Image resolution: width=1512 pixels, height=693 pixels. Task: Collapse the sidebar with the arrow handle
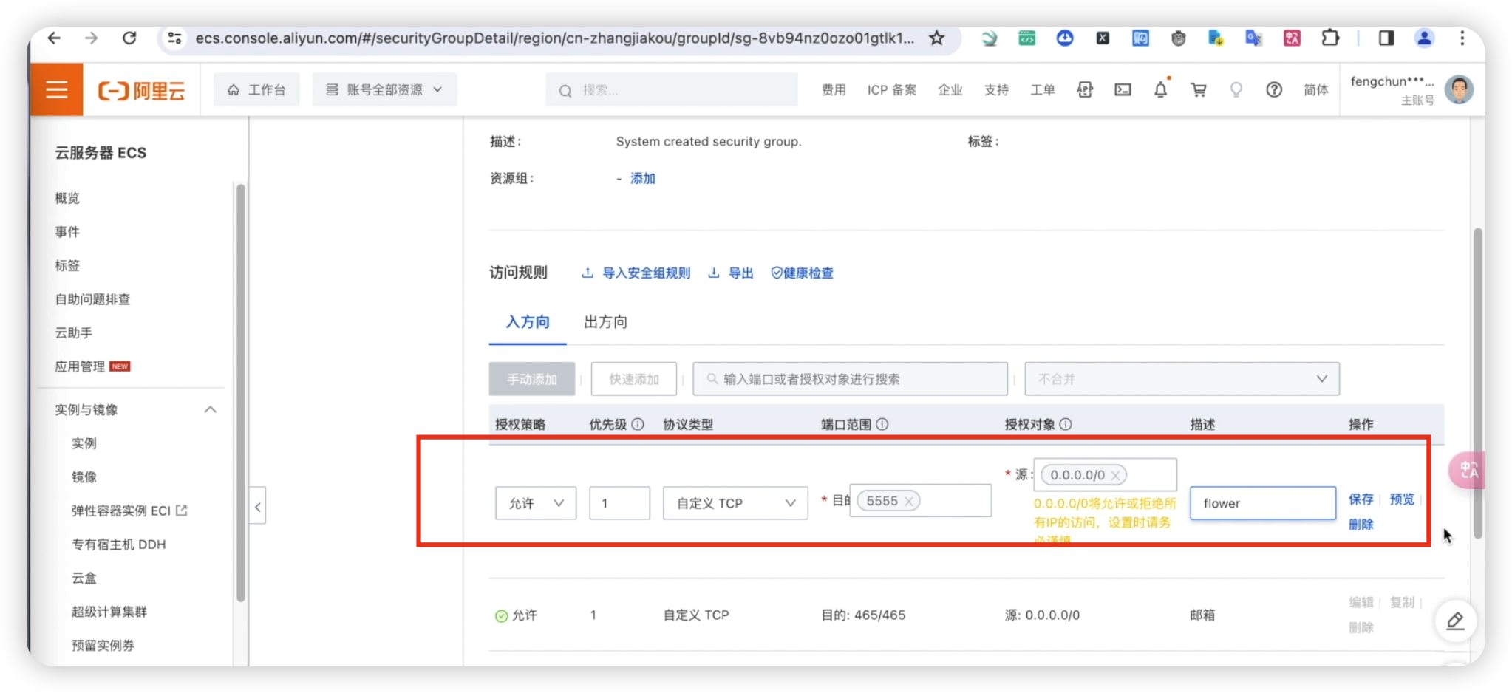tap(257, 507)
